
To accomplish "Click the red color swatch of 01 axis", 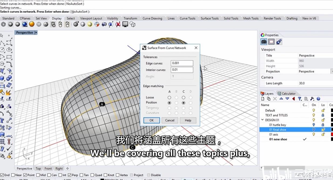I will coord(332,134).
